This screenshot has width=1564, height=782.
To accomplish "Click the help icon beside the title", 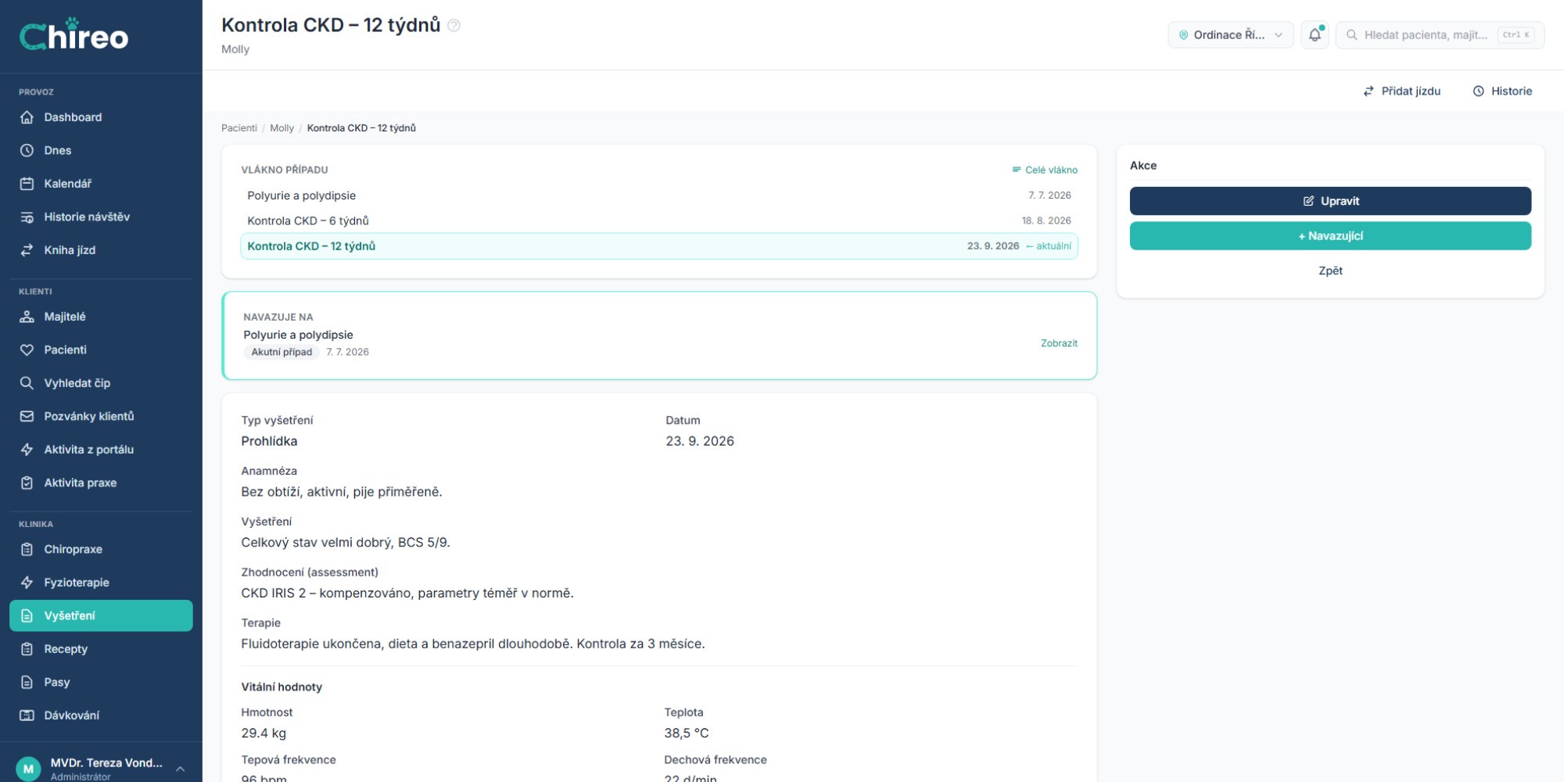I will tap(454, 25).
